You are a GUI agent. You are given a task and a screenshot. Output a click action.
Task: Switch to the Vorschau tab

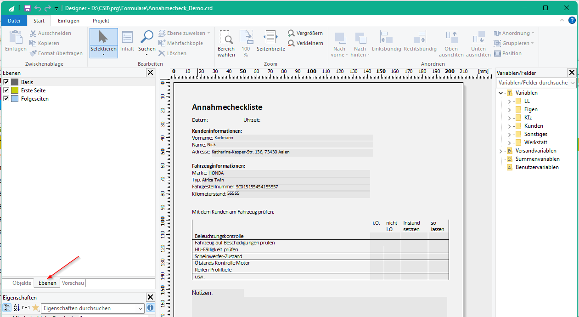[73, 283]
